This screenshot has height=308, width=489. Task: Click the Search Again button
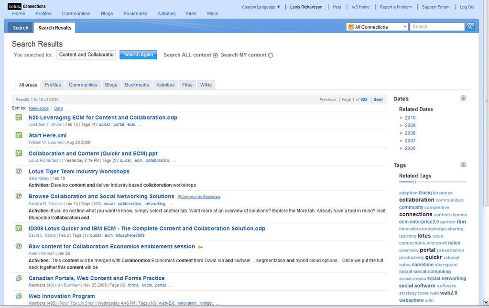click(x=139, y=55)
